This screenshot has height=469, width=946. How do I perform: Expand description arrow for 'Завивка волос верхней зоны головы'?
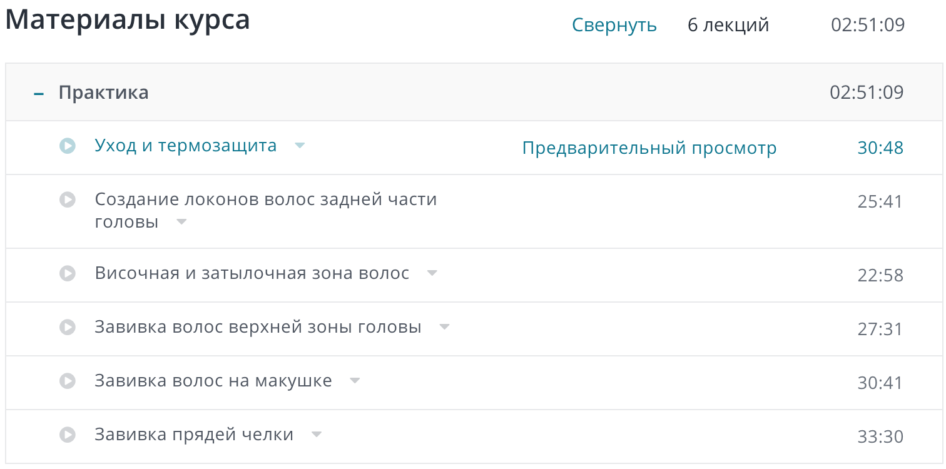(x=444, y=327)
